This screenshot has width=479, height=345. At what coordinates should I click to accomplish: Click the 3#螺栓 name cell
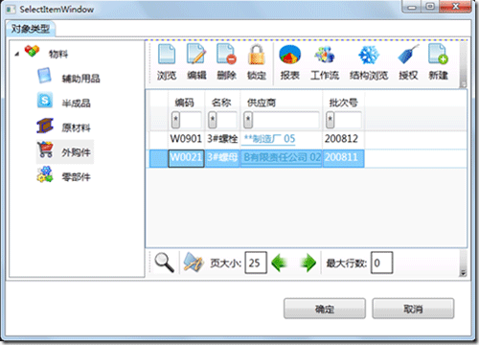pyautogui.click(x=222, y=139)
